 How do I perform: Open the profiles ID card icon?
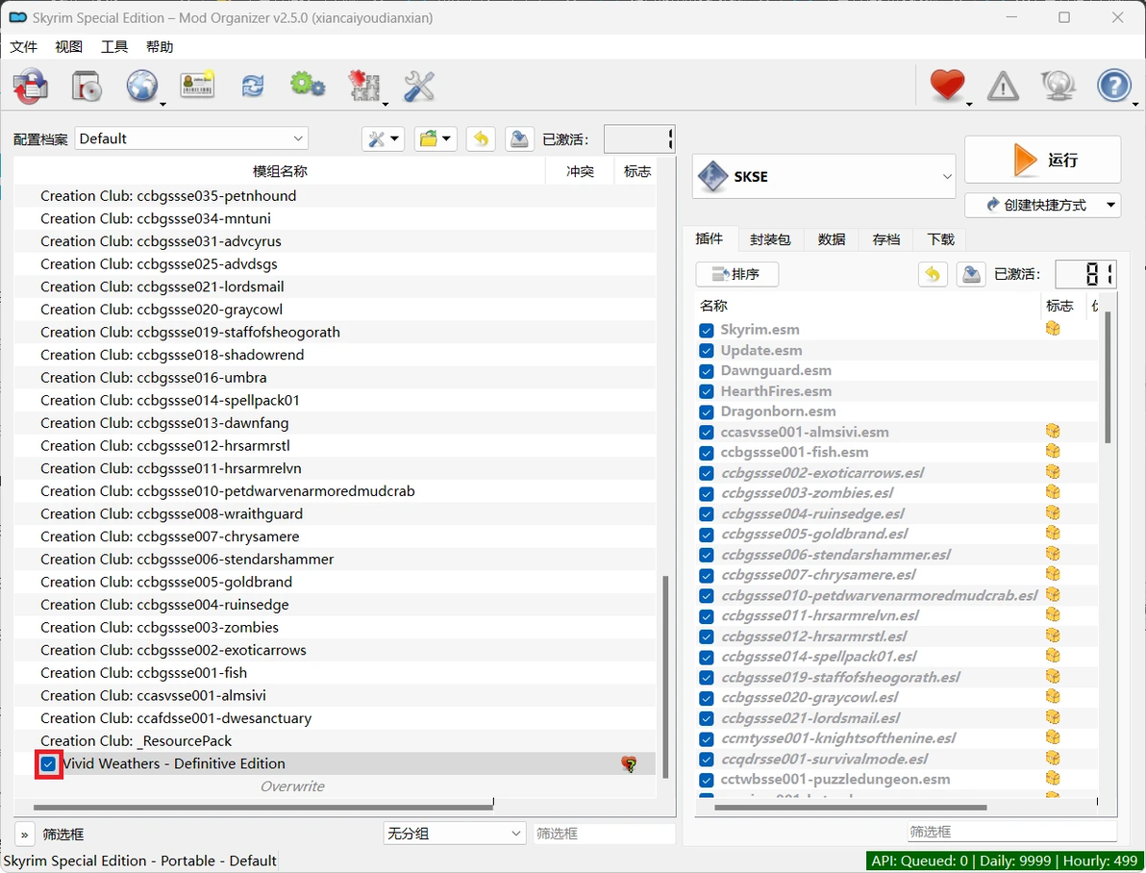pyautogui.click(x=197, y=86)
